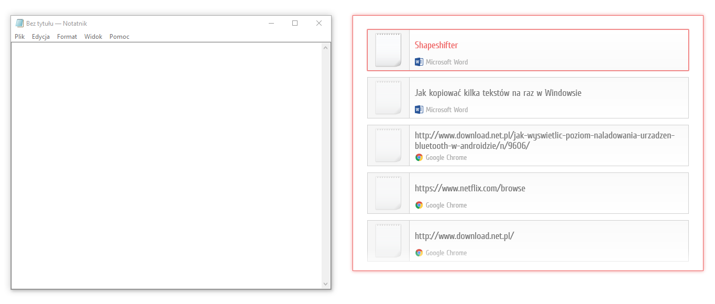This screenshot has width=715, height=304.
Task: Click inside the Notatnik text area
Action: tap(167, 165)
